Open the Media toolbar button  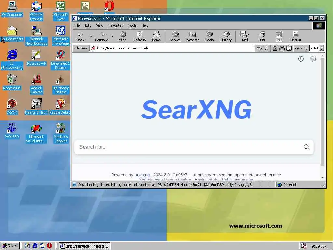209,36
